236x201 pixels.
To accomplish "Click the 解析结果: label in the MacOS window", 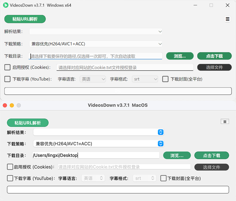I will 17,132.
